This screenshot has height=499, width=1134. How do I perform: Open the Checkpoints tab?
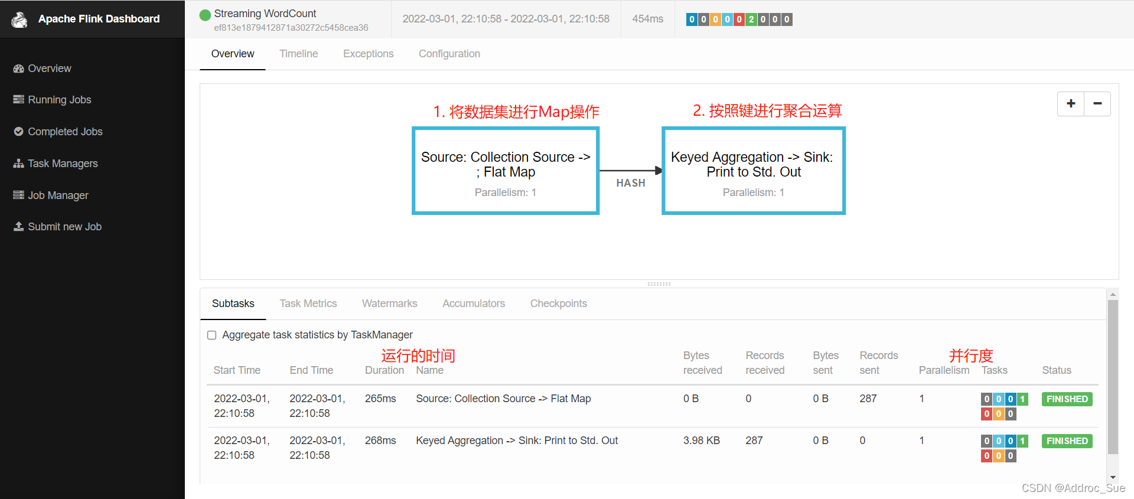coord(559,304)
